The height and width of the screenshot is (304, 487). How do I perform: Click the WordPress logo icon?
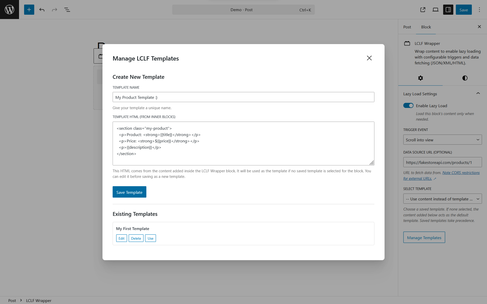(x=9, y=10)
